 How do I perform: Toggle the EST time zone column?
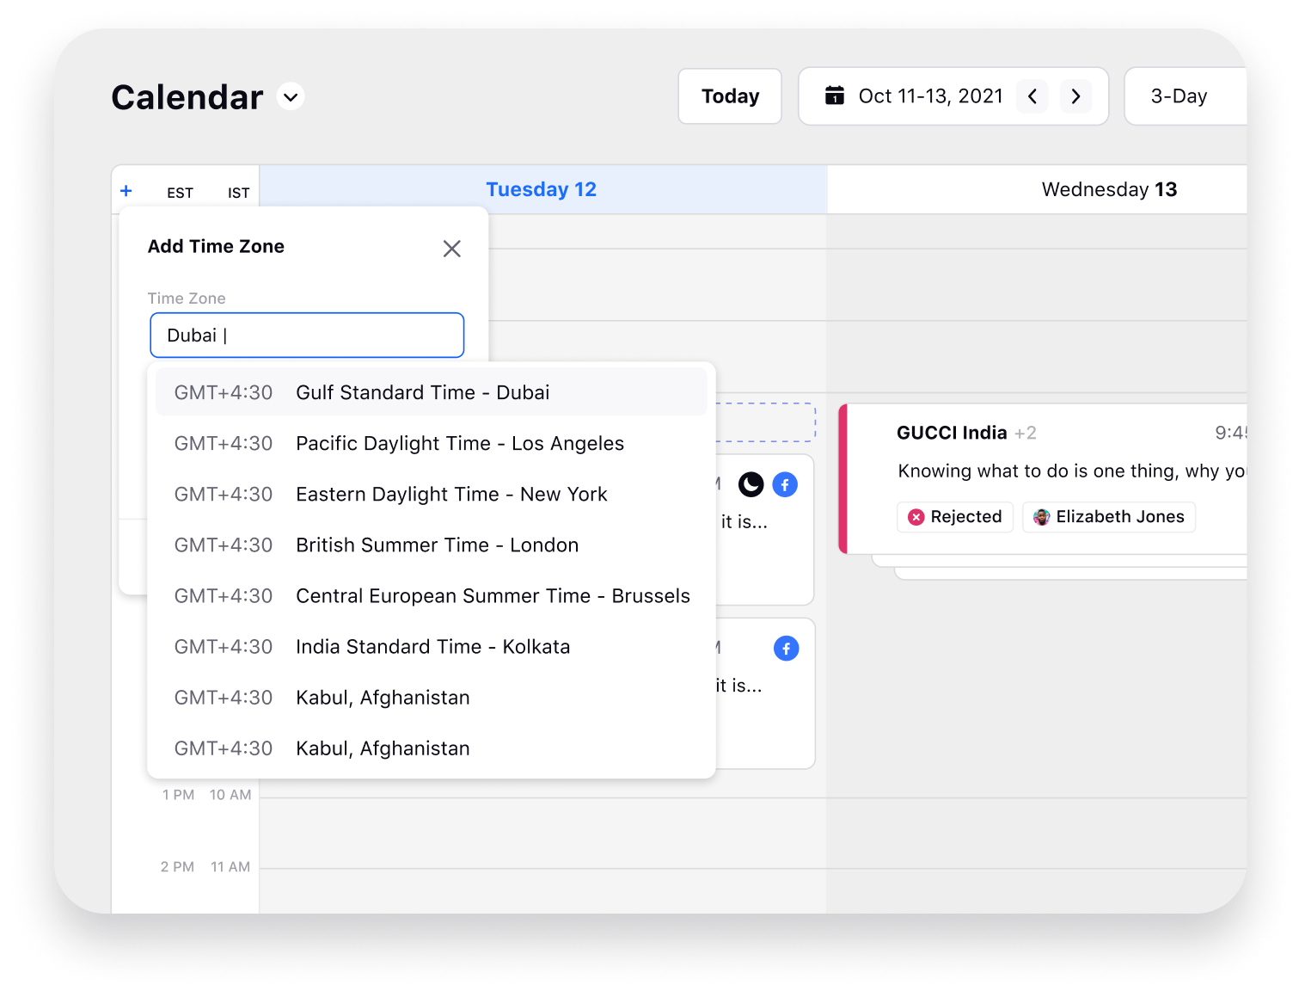point(181,193)
